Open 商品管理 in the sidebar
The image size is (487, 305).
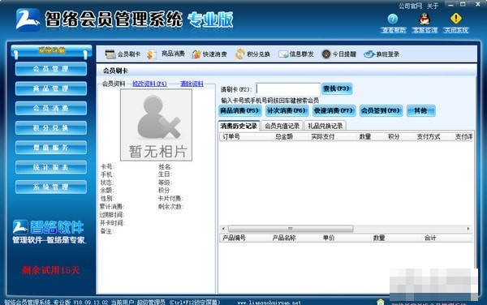tap(51, 88)
